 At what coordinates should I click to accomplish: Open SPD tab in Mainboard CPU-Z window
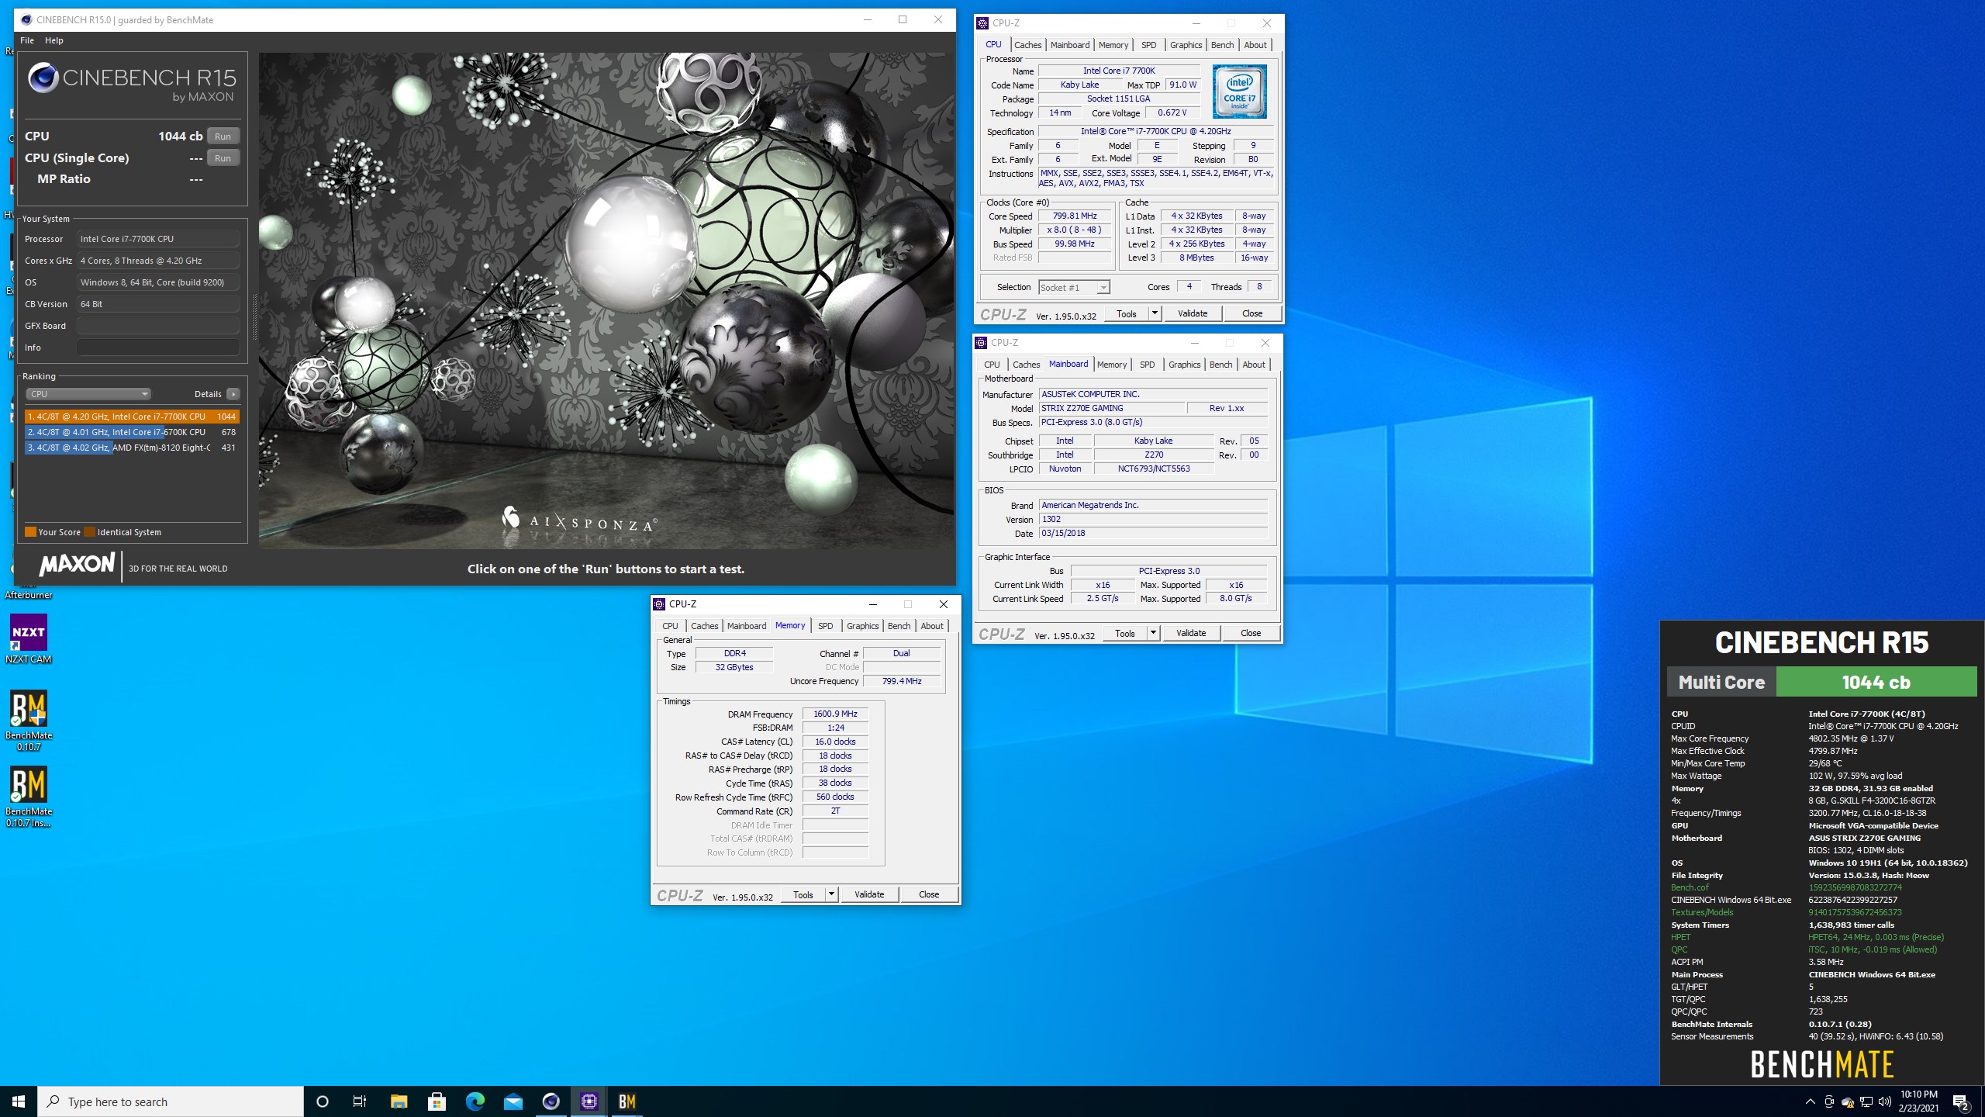click(1148, 365)
